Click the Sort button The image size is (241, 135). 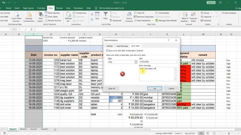tap(97, 16)
